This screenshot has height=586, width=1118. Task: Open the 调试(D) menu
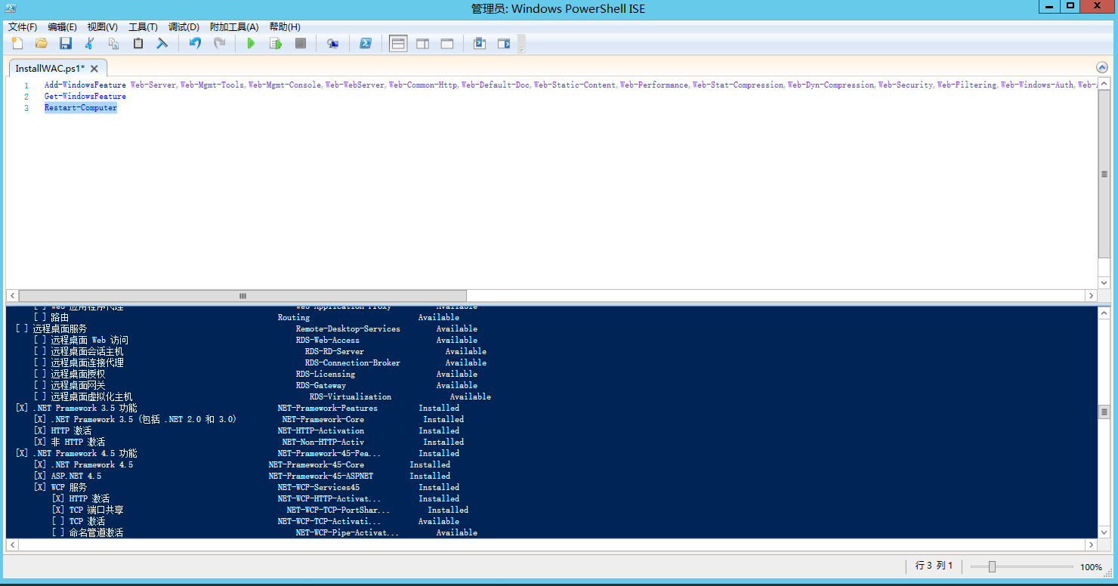(184, 26)
